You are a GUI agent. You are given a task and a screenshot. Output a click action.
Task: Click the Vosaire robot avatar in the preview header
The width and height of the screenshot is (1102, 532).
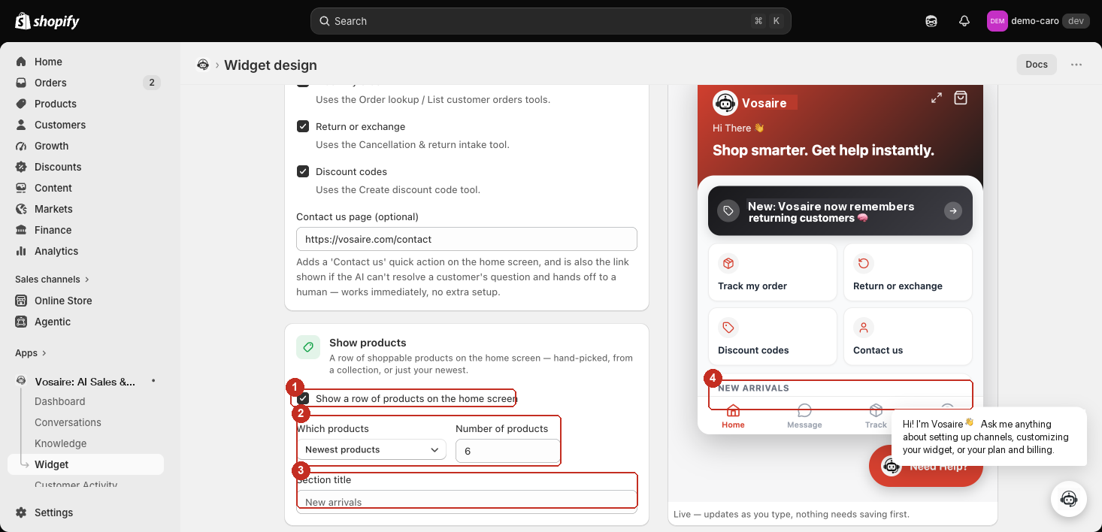pos(725,103)
